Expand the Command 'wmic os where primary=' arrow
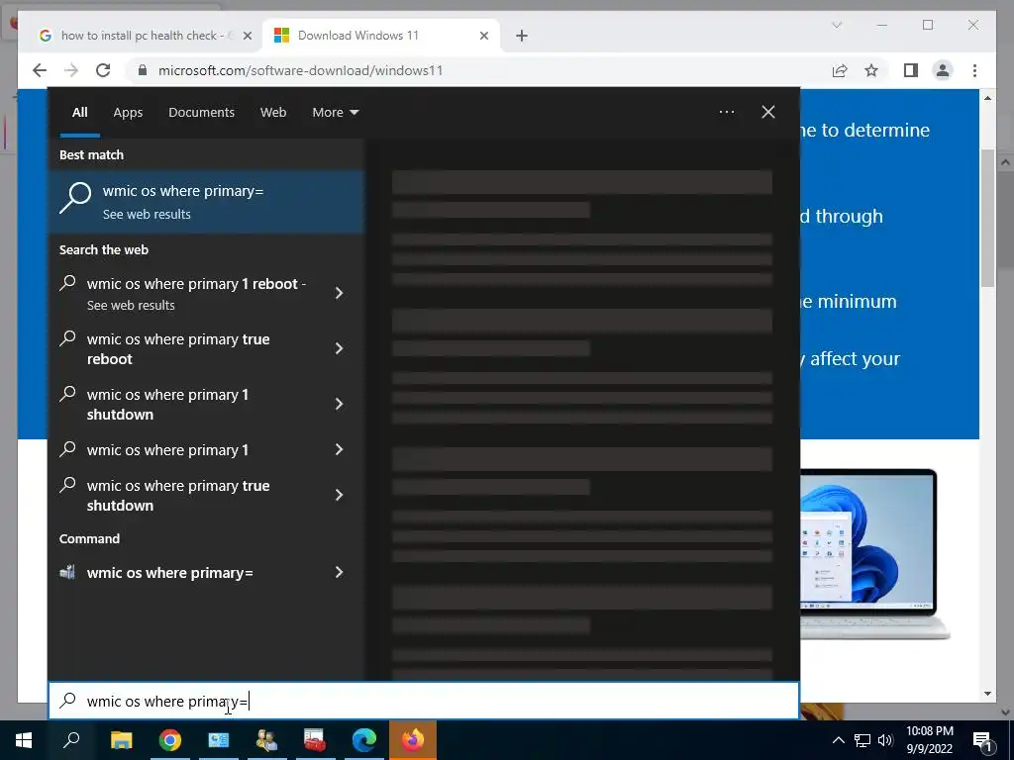1014x760 pixels. [339, 573]
